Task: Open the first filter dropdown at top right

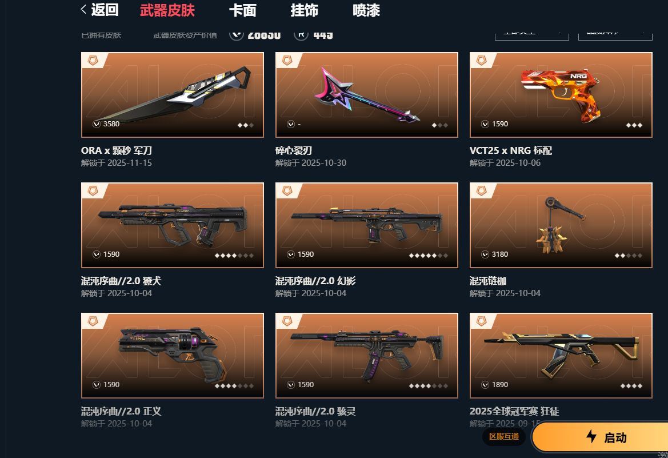Action: click(531, 35)
